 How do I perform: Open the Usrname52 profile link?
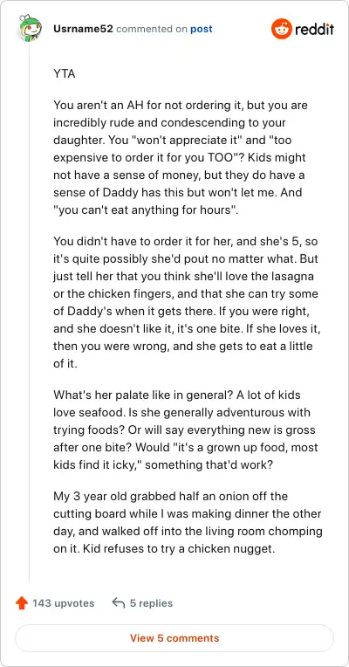(x=83, y=29)
